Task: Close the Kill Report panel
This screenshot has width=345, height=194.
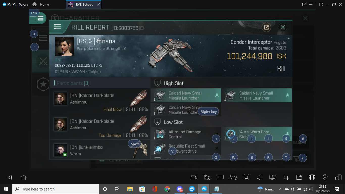Action: click(283, 27)
